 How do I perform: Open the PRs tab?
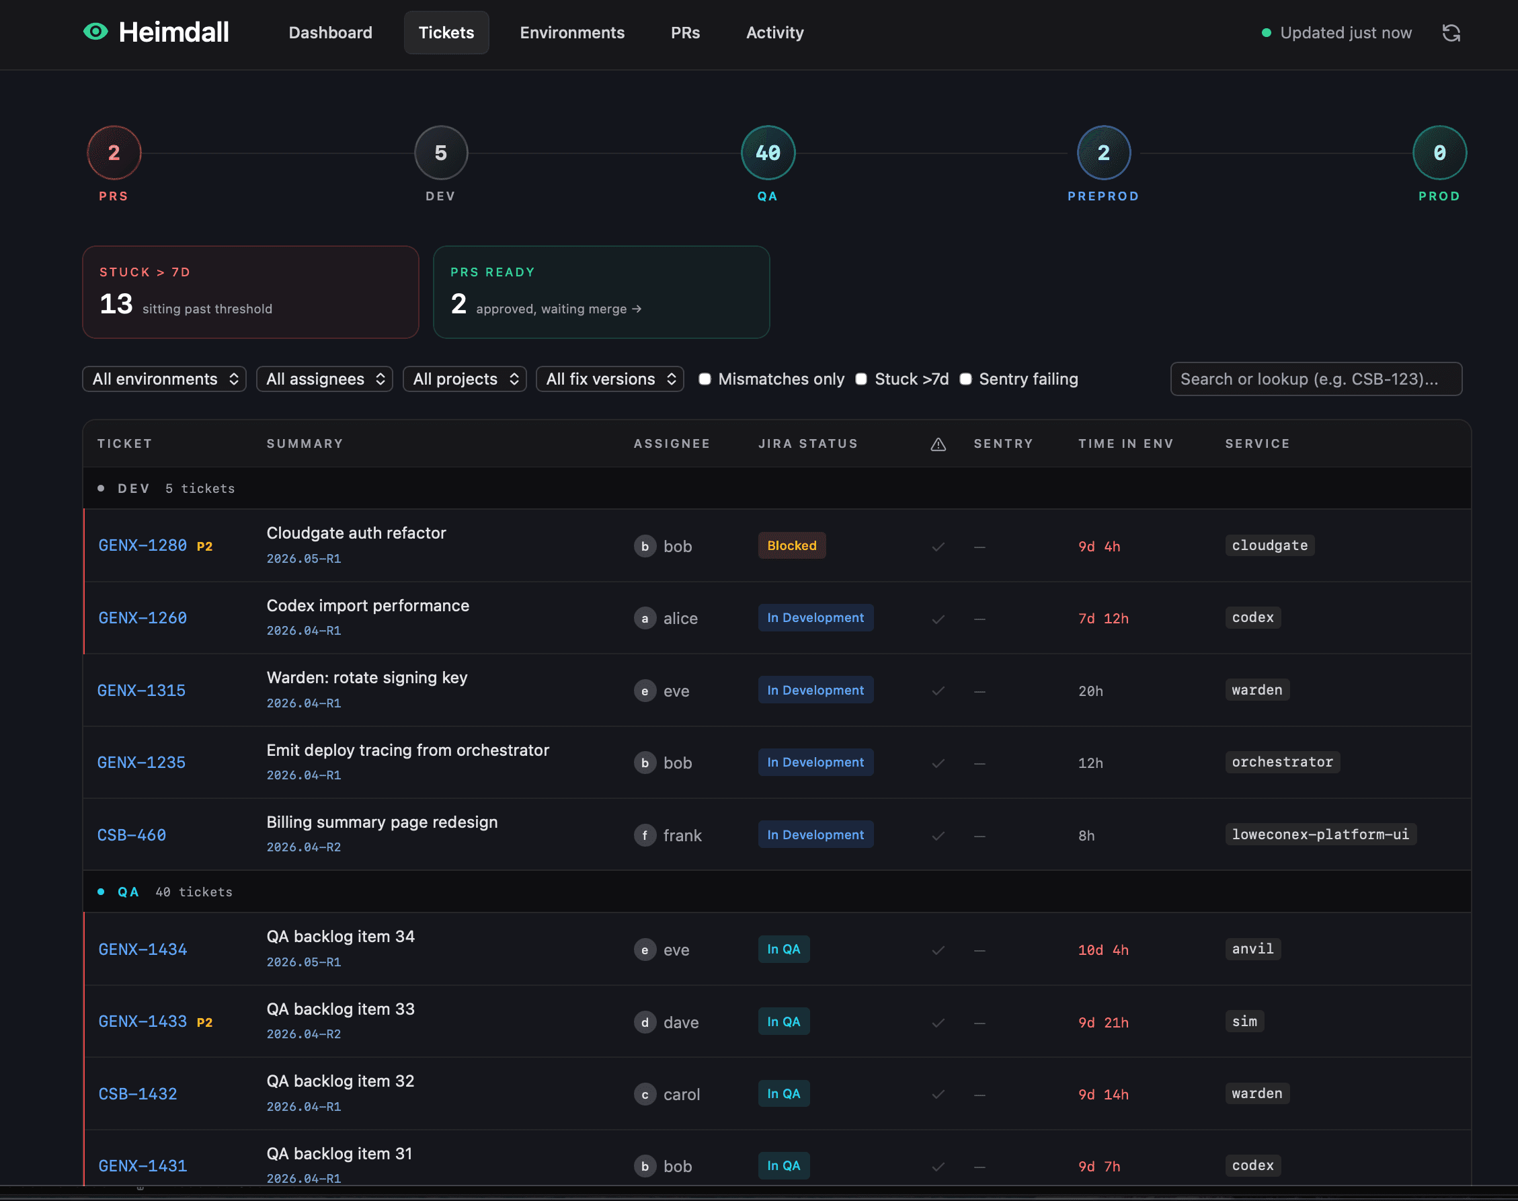click(685, 32)
